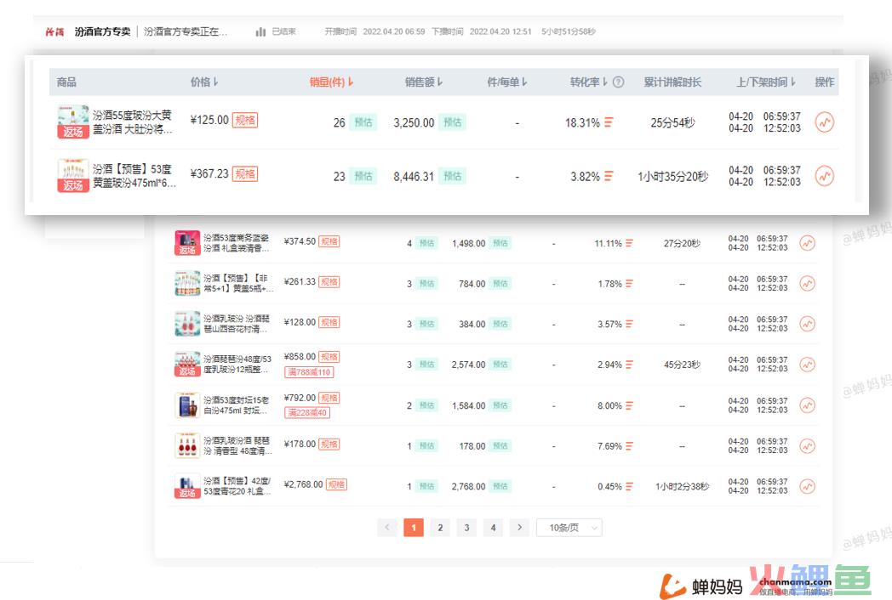
Task: Go to page 1 of results
Action: 414,528
